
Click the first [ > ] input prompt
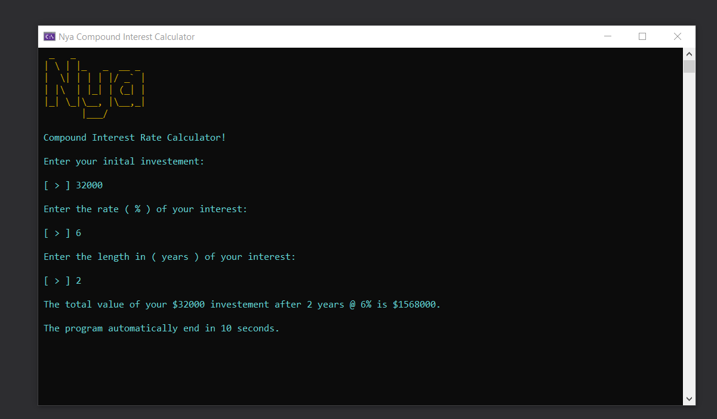[56, 185]
